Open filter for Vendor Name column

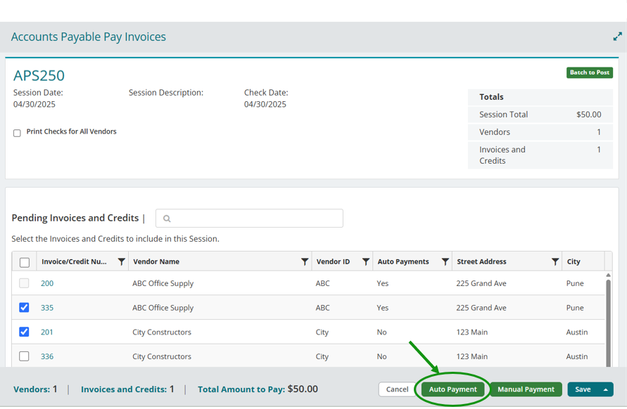coord(304,261)
